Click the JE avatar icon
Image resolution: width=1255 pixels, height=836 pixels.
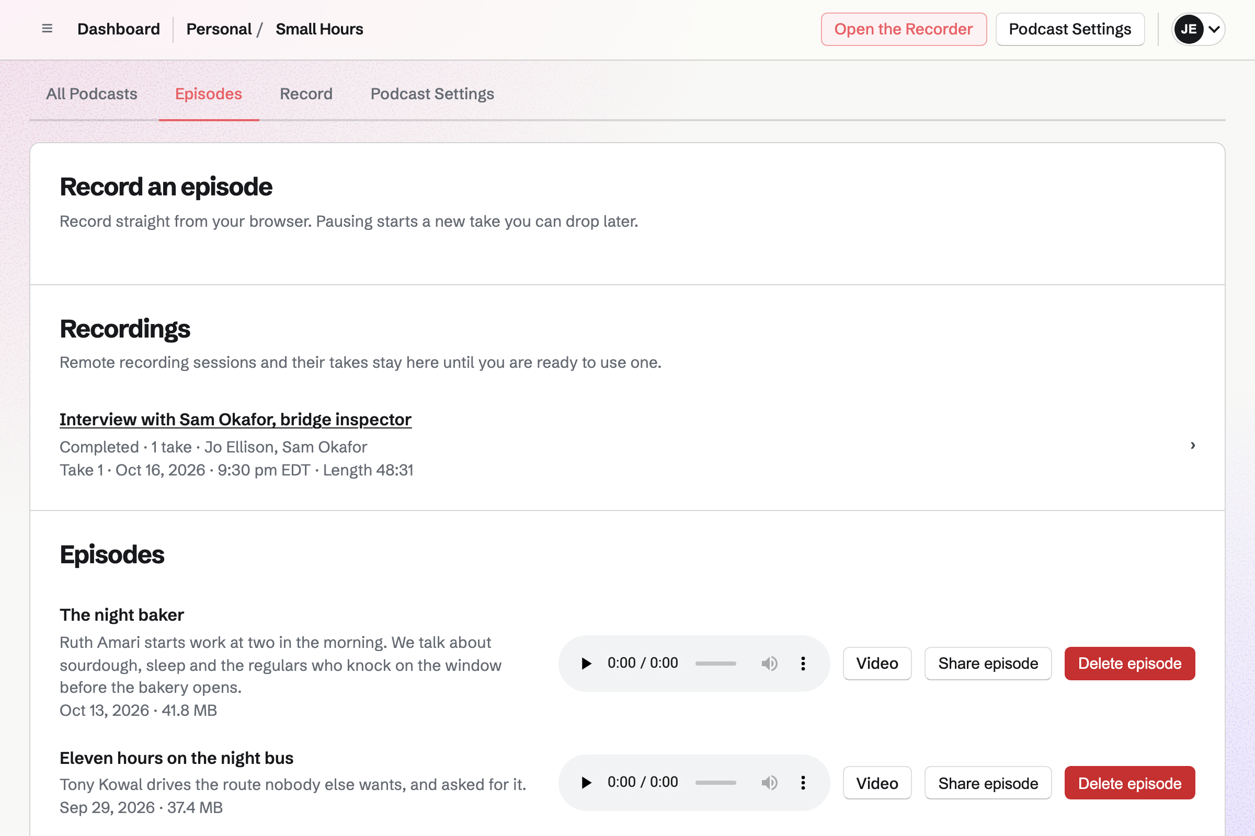[x=1188, y=29]
